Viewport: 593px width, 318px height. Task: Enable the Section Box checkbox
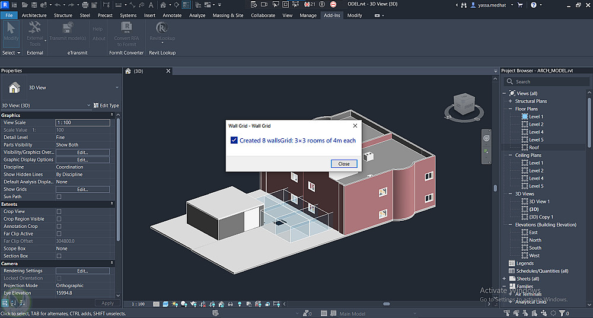tap(59, 256)
